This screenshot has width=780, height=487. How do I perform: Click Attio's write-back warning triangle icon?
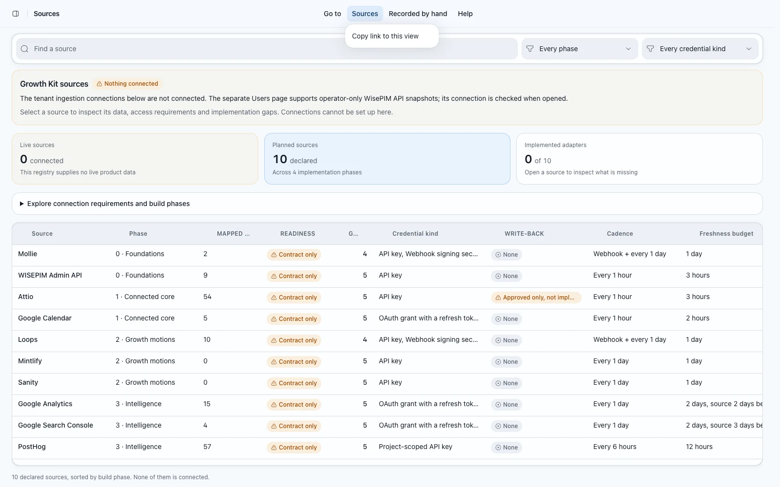click(498, 298)
